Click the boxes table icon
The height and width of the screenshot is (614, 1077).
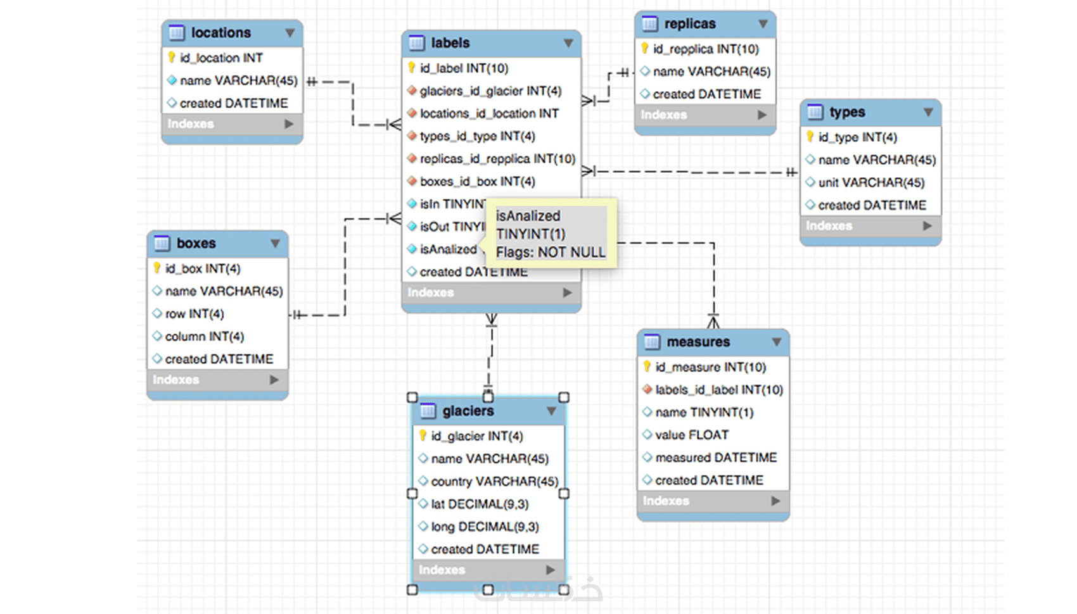pos(162,243)
